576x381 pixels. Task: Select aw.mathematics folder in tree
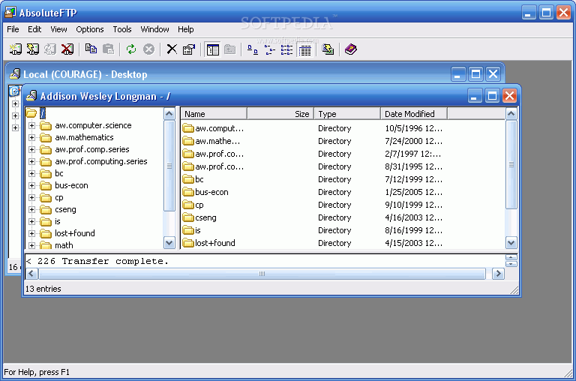coord(84,137)
